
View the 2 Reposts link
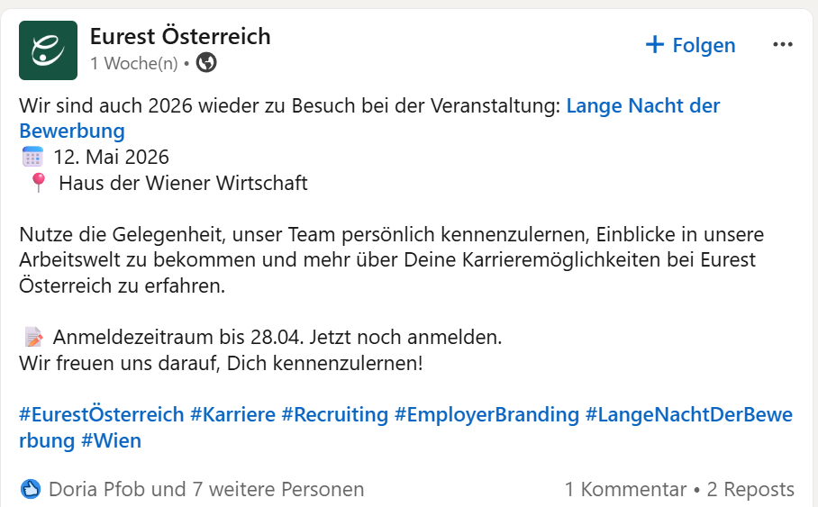[750, 489]
